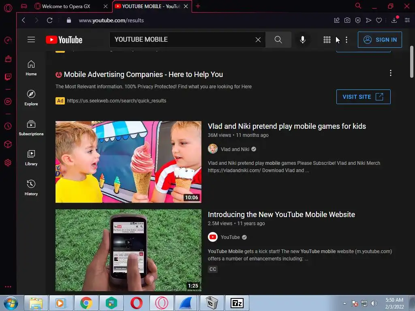Viewport: 415px width, 311px height.
Task: Click the padlock site security icon
Action: (69, 20)
